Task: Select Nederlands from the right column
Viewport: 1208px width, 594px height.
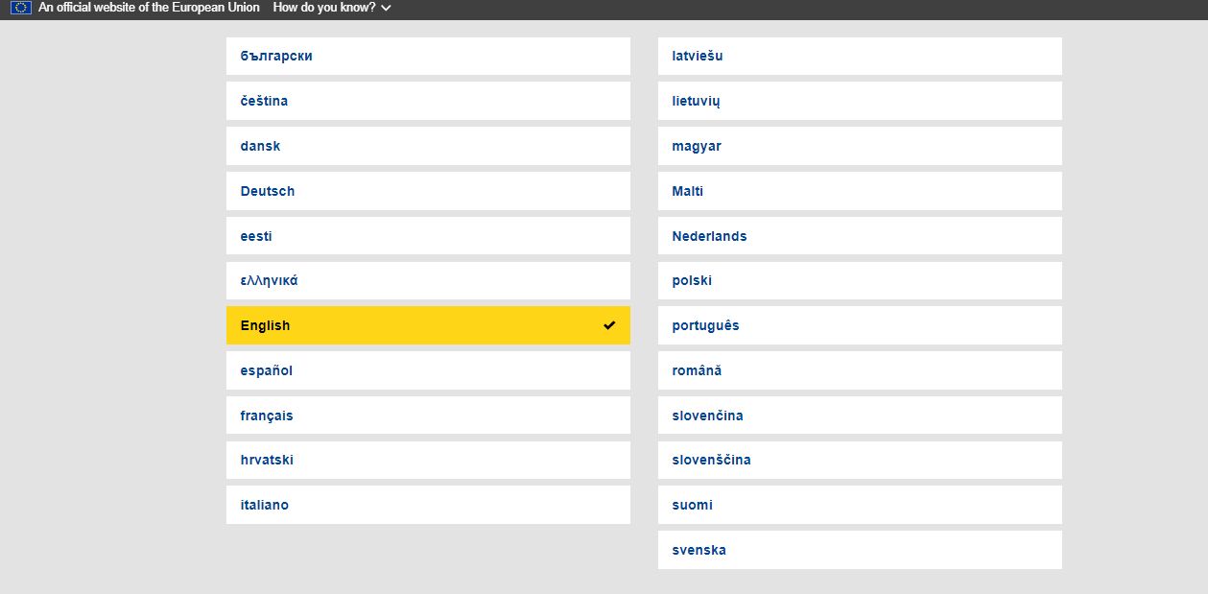Action: (x=859, y=236)
